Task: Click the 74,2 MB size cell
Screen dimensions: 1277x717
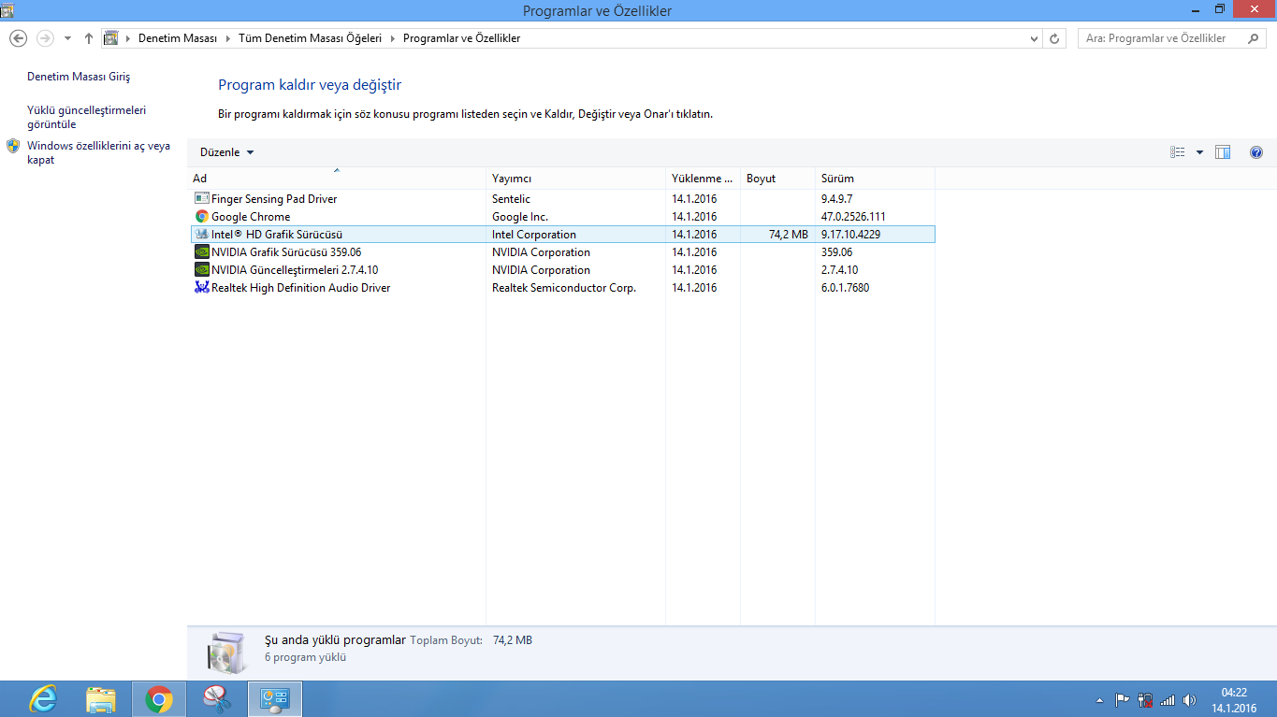Action: point(788,234)
